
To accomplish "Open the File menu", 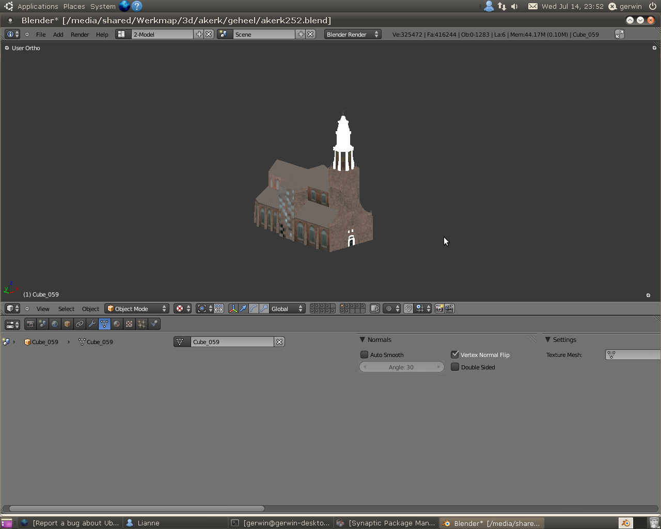I will pyautogui.click(x=41, y=34).
